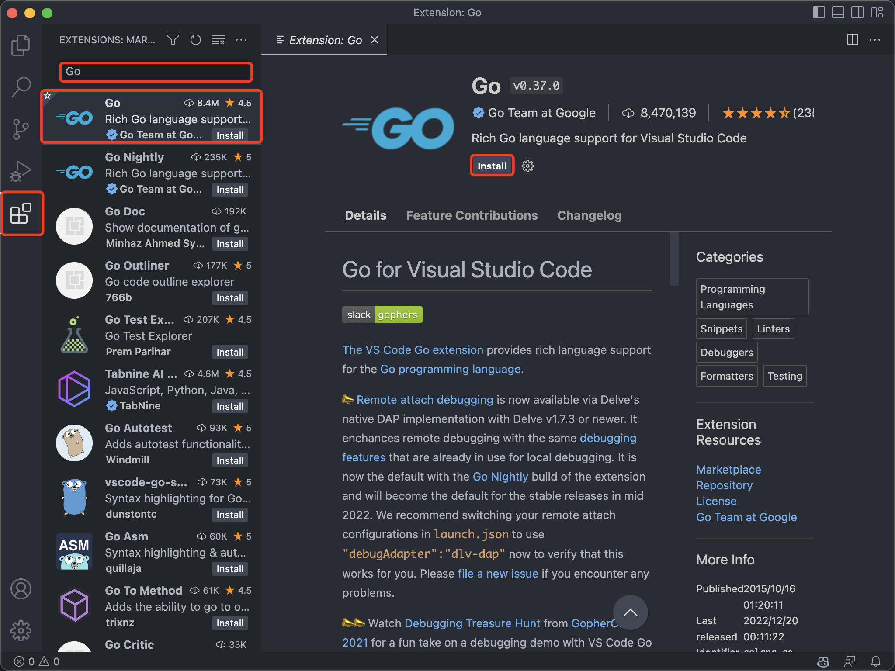Open the Accounts icon near the bottom
895x671 pixels.
[21, 589]
